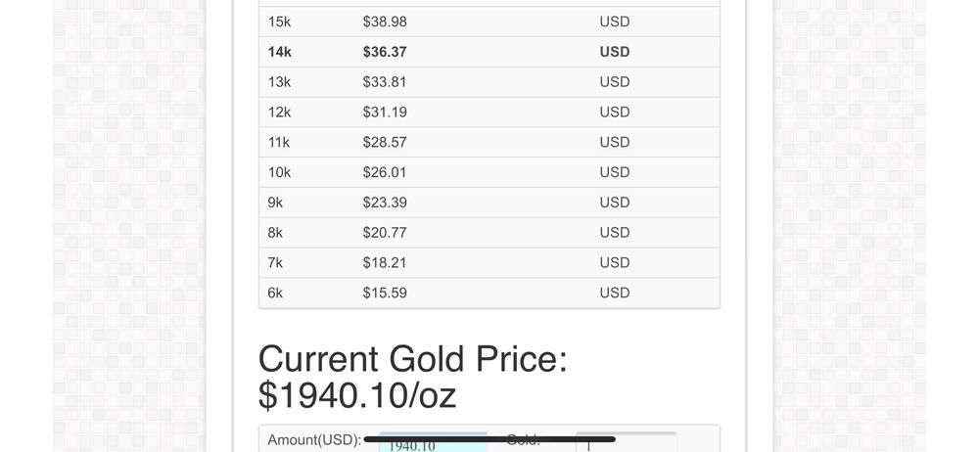Image resolution: width=979 pixels, height=452 pixels.
Task: Click the $33.81 price cell
Action: (x=385, y=82)
